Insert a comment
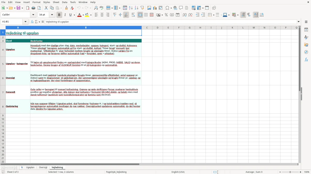 [181, 8]
